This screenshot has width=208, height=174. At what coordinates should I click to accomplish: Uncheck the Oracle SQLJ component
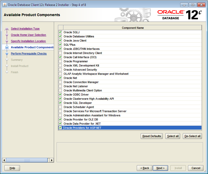click(60, 32)
